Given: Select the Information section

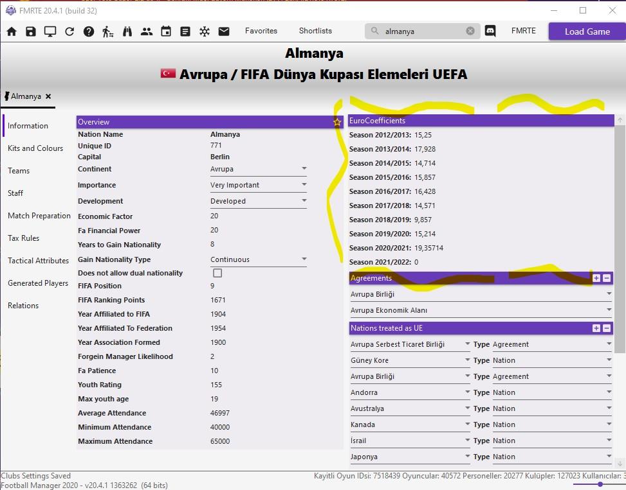Looking at the screenshot, I should tap(28, 126).
